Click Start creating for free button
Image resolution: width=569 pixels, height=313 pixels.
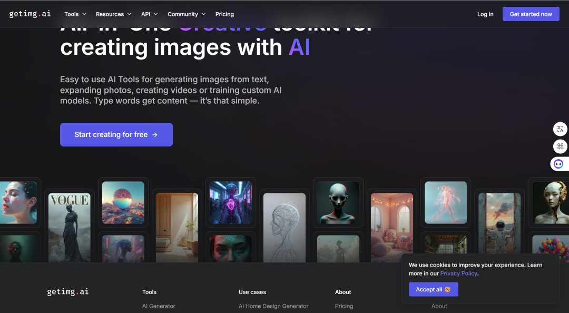tap(116, 134)
